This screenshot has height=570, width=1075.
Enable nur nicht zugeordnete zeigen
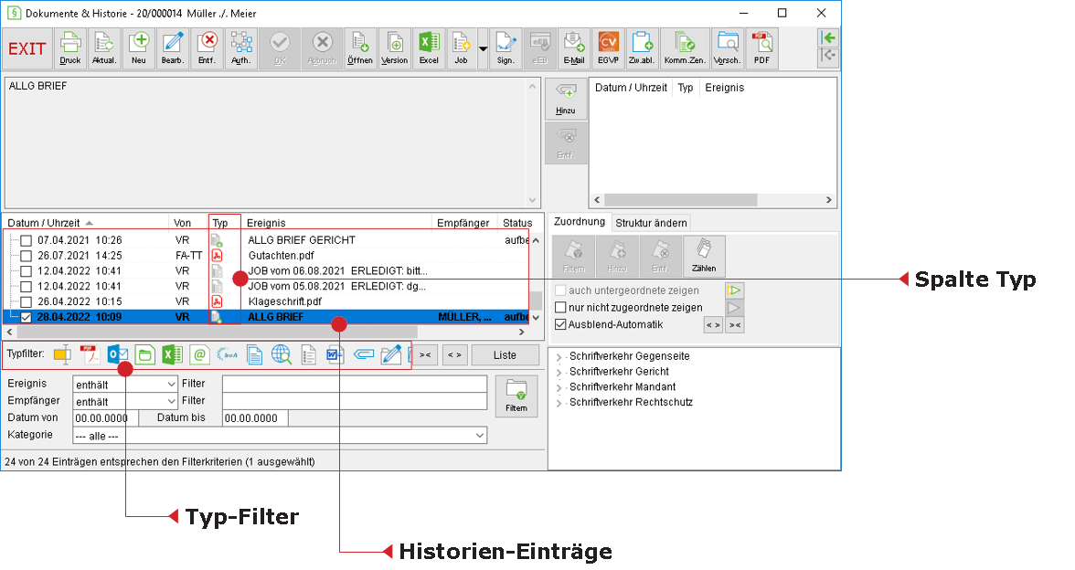(560, 308)
